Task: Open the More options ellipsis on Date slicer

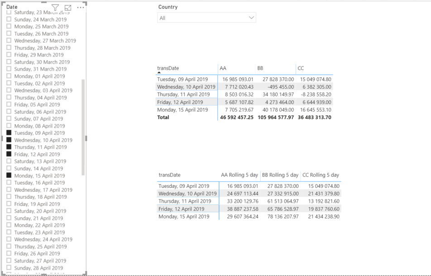Action: [x=81, y=8]
